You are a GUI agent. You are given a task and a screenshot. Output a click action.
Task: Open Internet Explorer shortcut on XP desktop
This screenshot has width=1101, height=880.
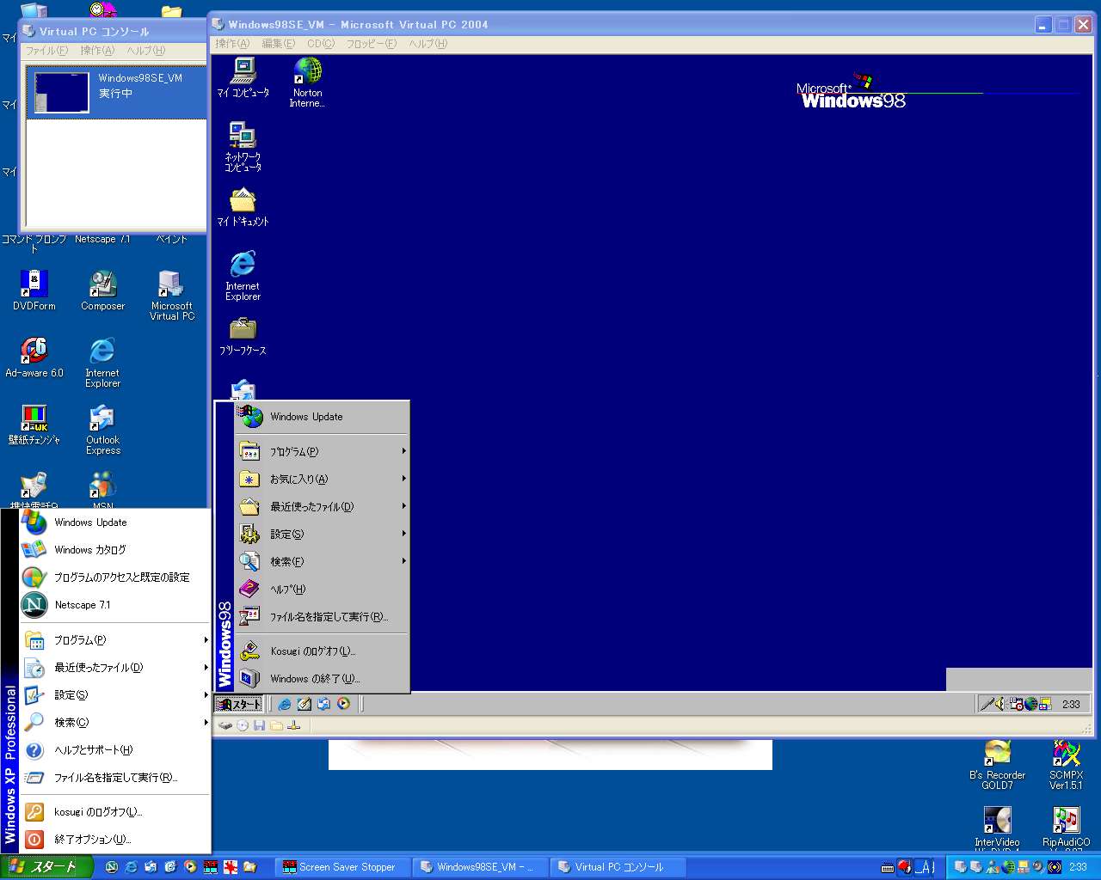(x=102, y=363)
